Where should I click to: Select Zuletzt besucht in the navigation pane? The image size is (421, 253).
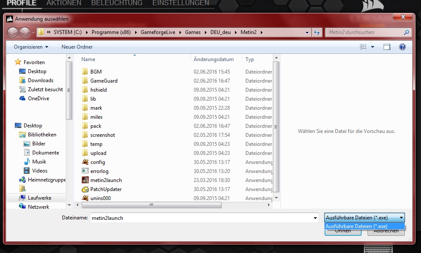click(x=45, y=89)
